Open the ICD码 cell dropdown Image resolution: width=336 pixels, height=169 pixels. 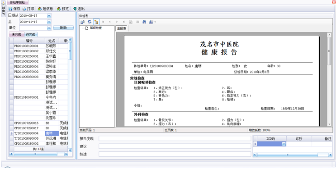(284, 144)
